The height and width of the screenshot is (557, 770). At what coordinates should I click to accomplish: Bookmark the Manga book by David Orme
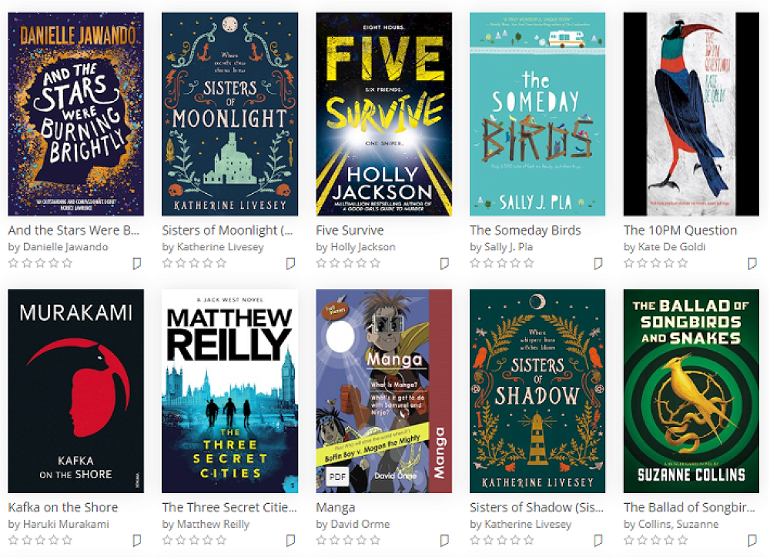point(444,540)
